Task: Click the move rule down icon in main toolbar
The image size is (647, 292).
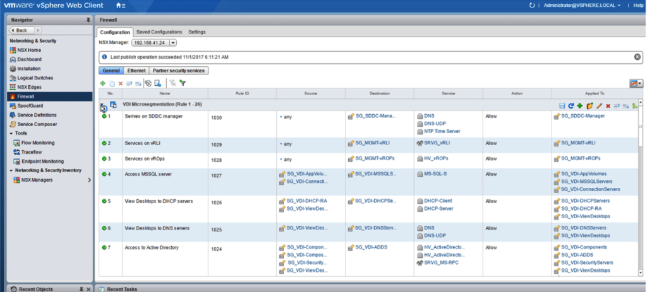Action: 138,83
